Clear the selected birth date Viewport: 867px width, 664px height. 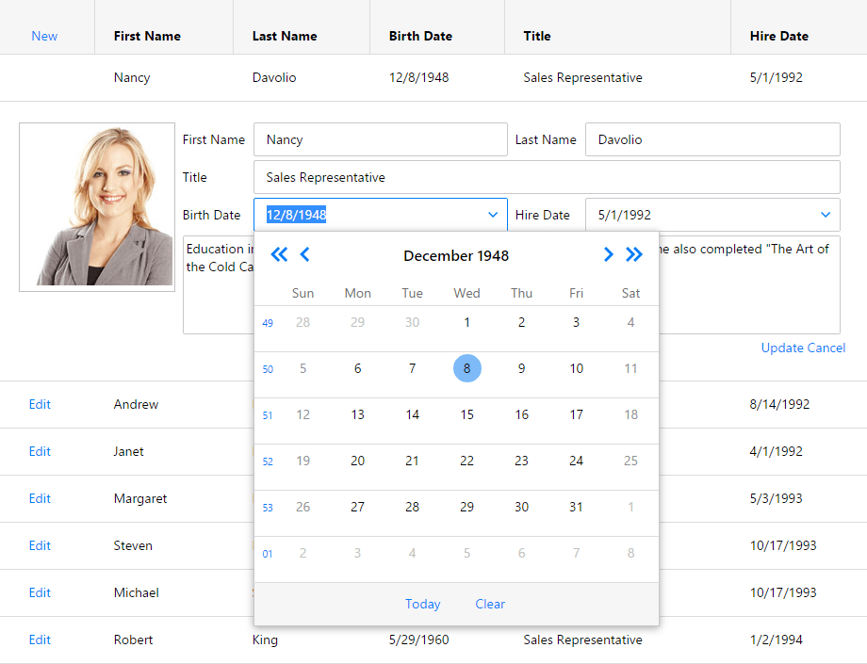click(x=490, y=604)
